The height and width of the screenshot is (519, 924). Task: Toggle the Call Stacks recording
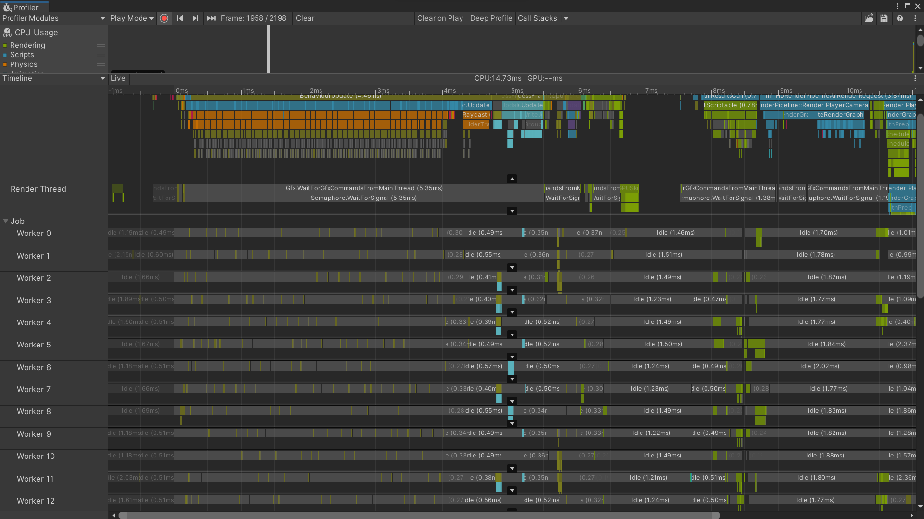pos(537,18)
